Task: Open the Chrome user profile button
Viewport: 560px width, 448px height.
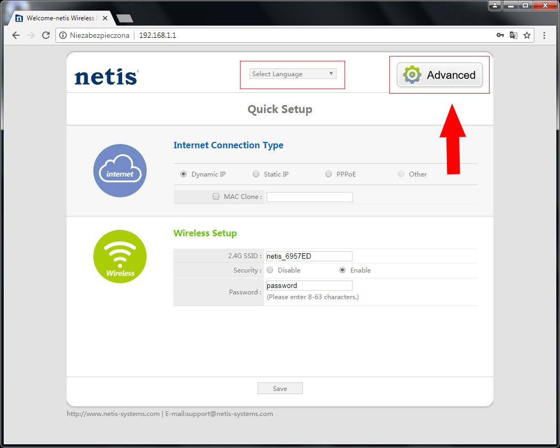Action: coord(495,5)
